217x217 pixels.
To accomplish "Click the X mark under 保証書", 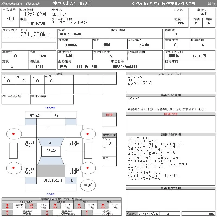I will 176,34.
